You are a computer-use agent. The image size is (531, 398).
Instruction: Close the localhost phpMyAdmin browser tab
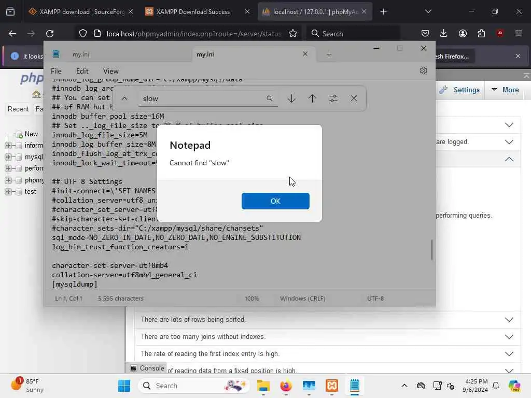click(364, 11)
